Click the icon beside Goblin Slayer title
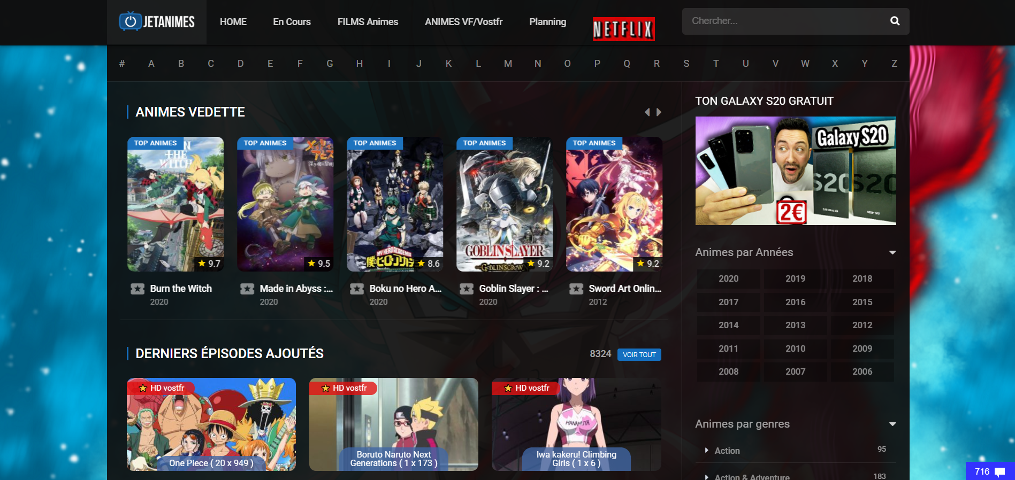The image size is (1015, 480). (467, 289)
